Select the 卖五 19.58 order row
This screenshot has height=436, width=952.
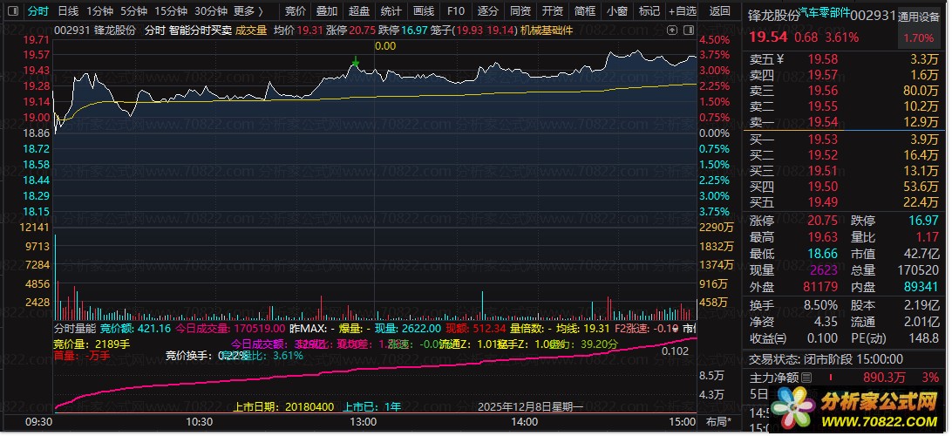point(845,59)
